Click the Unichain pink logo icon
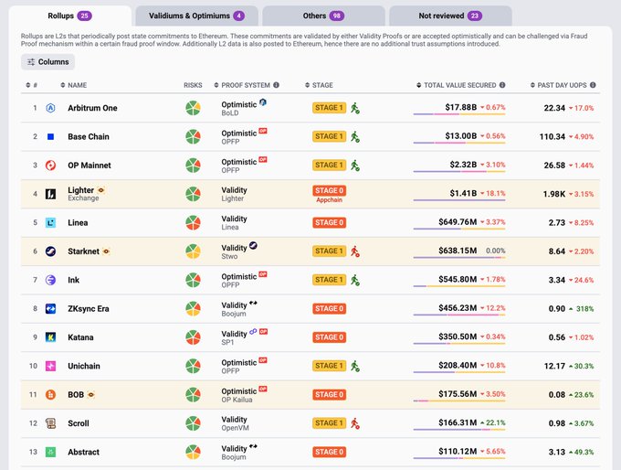This screenshot has width=621, height=470. (x=51, y=366)
